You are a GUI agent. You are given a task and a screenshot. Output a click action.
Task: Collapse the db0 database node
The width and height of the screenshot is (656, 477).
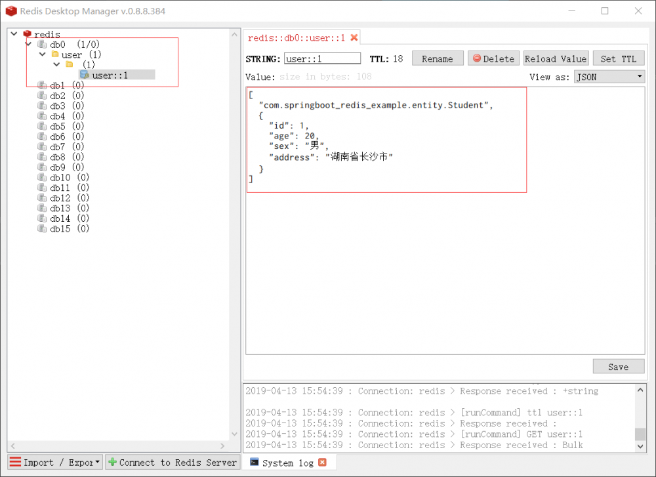28,44
